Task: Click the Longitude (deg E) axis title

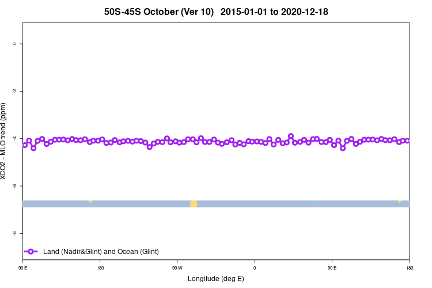Action: click(216, 279)
